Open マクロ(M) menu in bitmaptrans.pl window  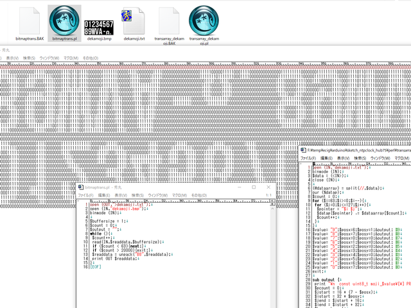(178, 195)
